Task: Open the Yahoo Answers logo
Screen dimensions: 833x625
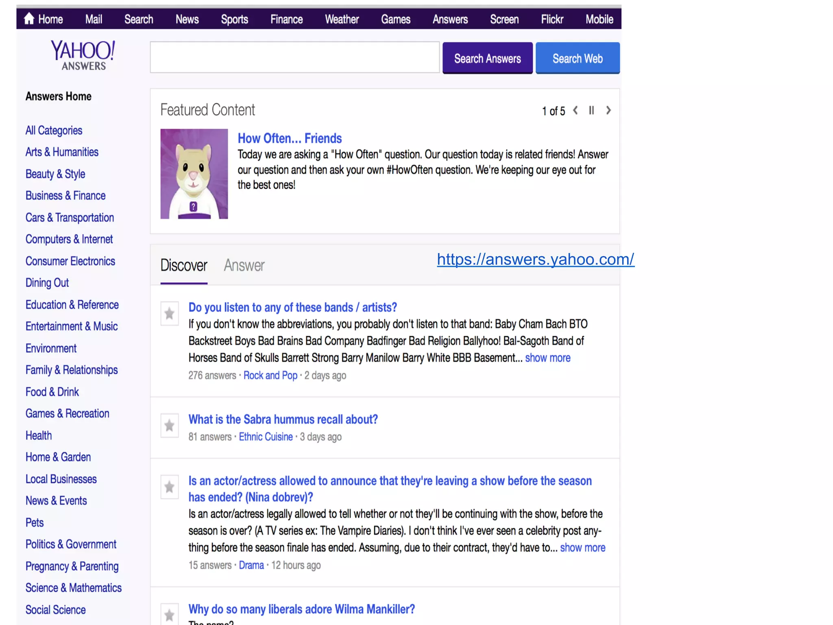Action: (x=83, y=55)
